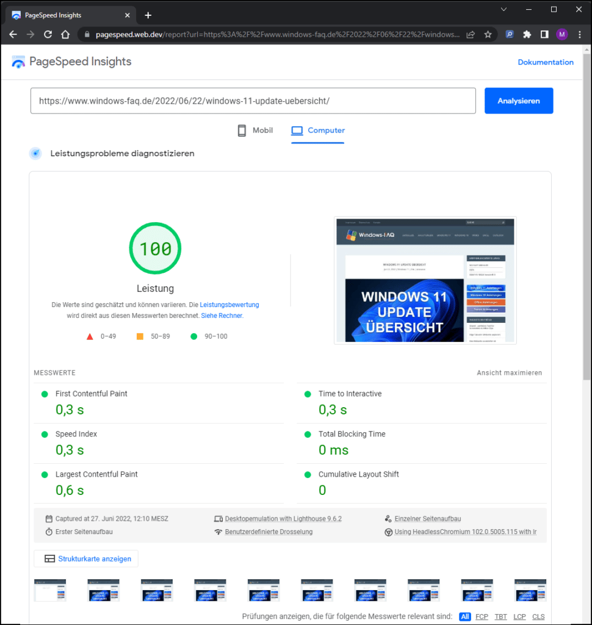Click the URL input field
Screen dimensions: 592x625
[x=253, y=101]
